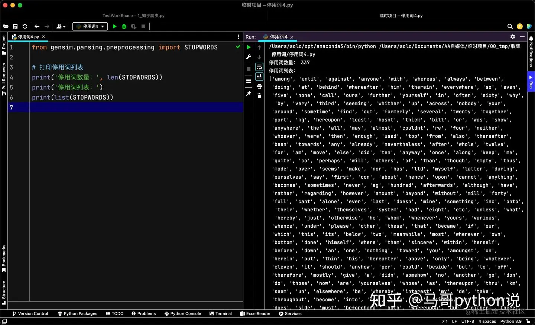Click the lock read-only toggle in status bar
The height and width of the screenshot is (325, 535).
tap(528, 321)
